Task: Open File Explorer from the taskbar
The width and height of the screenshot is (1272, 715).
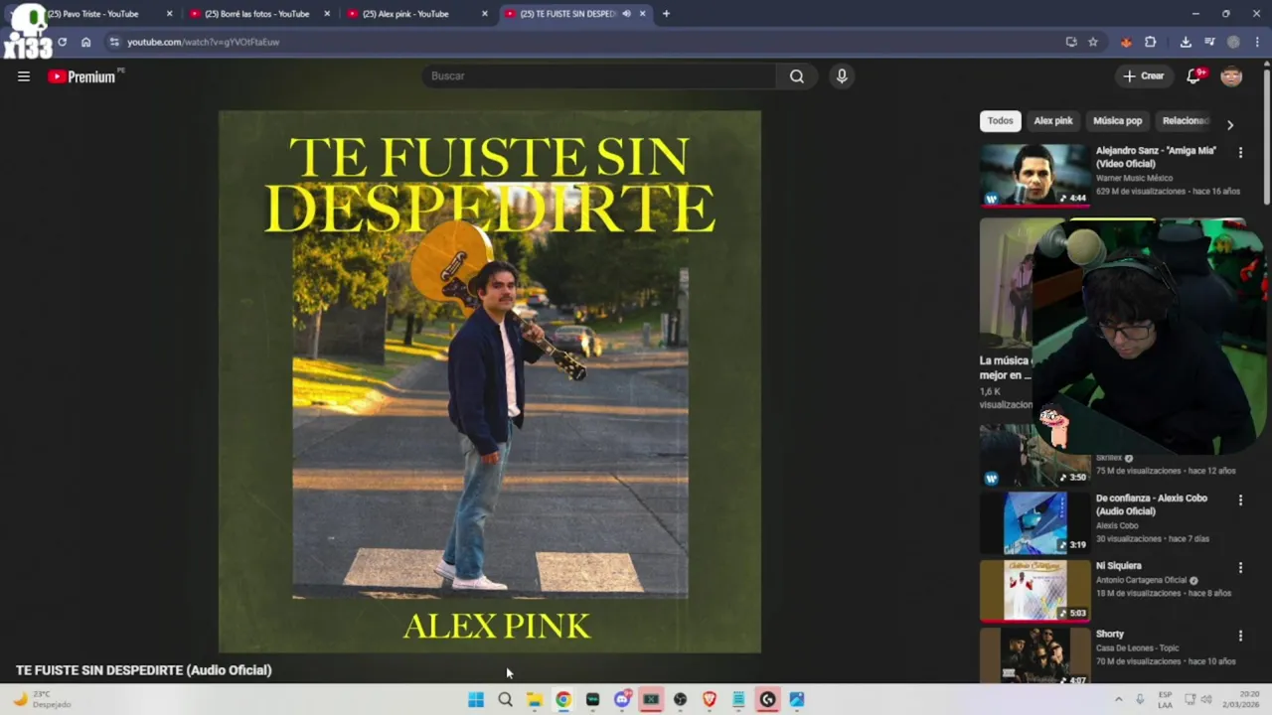Action: click(x=535, y=700)
